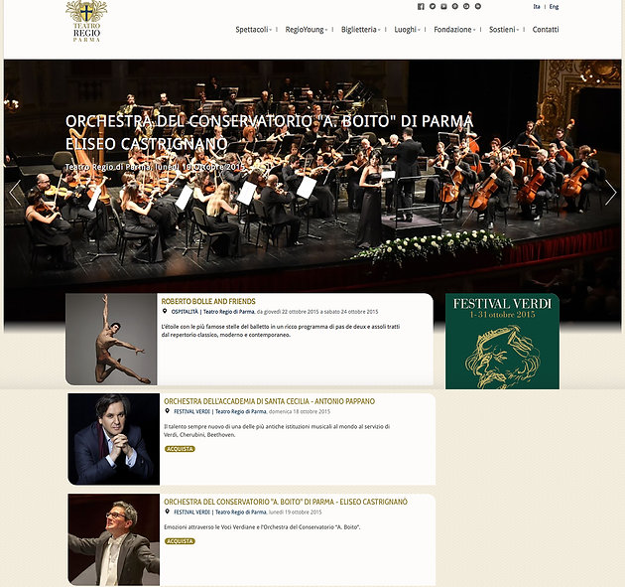Click location pin icon under Roberto Bolle event
The height and width of the screenshot is (587, 625).
(165, 311)
